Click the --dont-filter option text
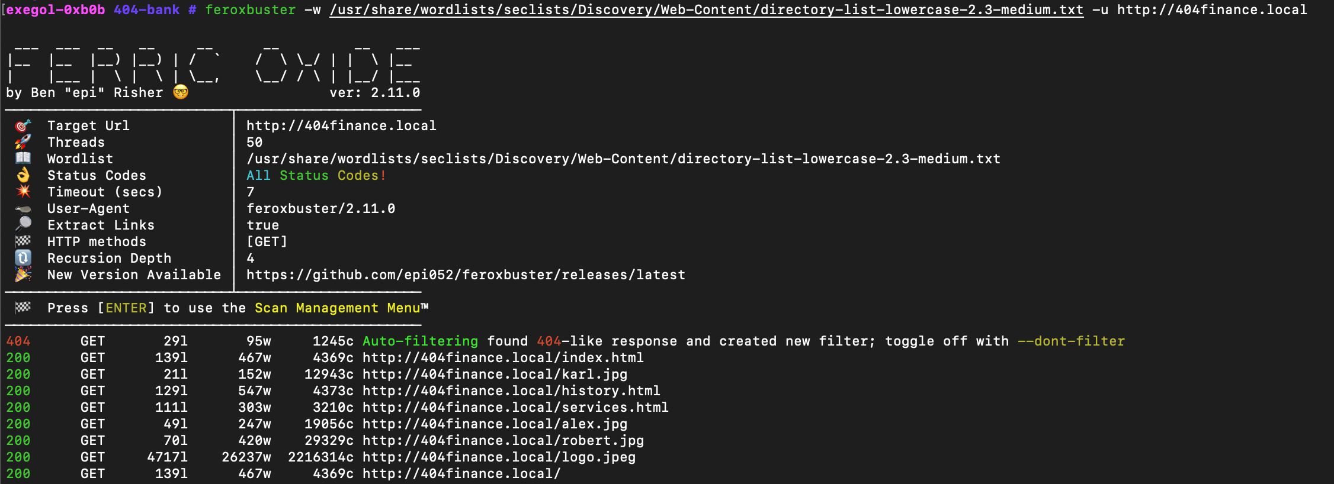Image resolution: width=1334 pixels, height=484 pixels. [1071, 341]
